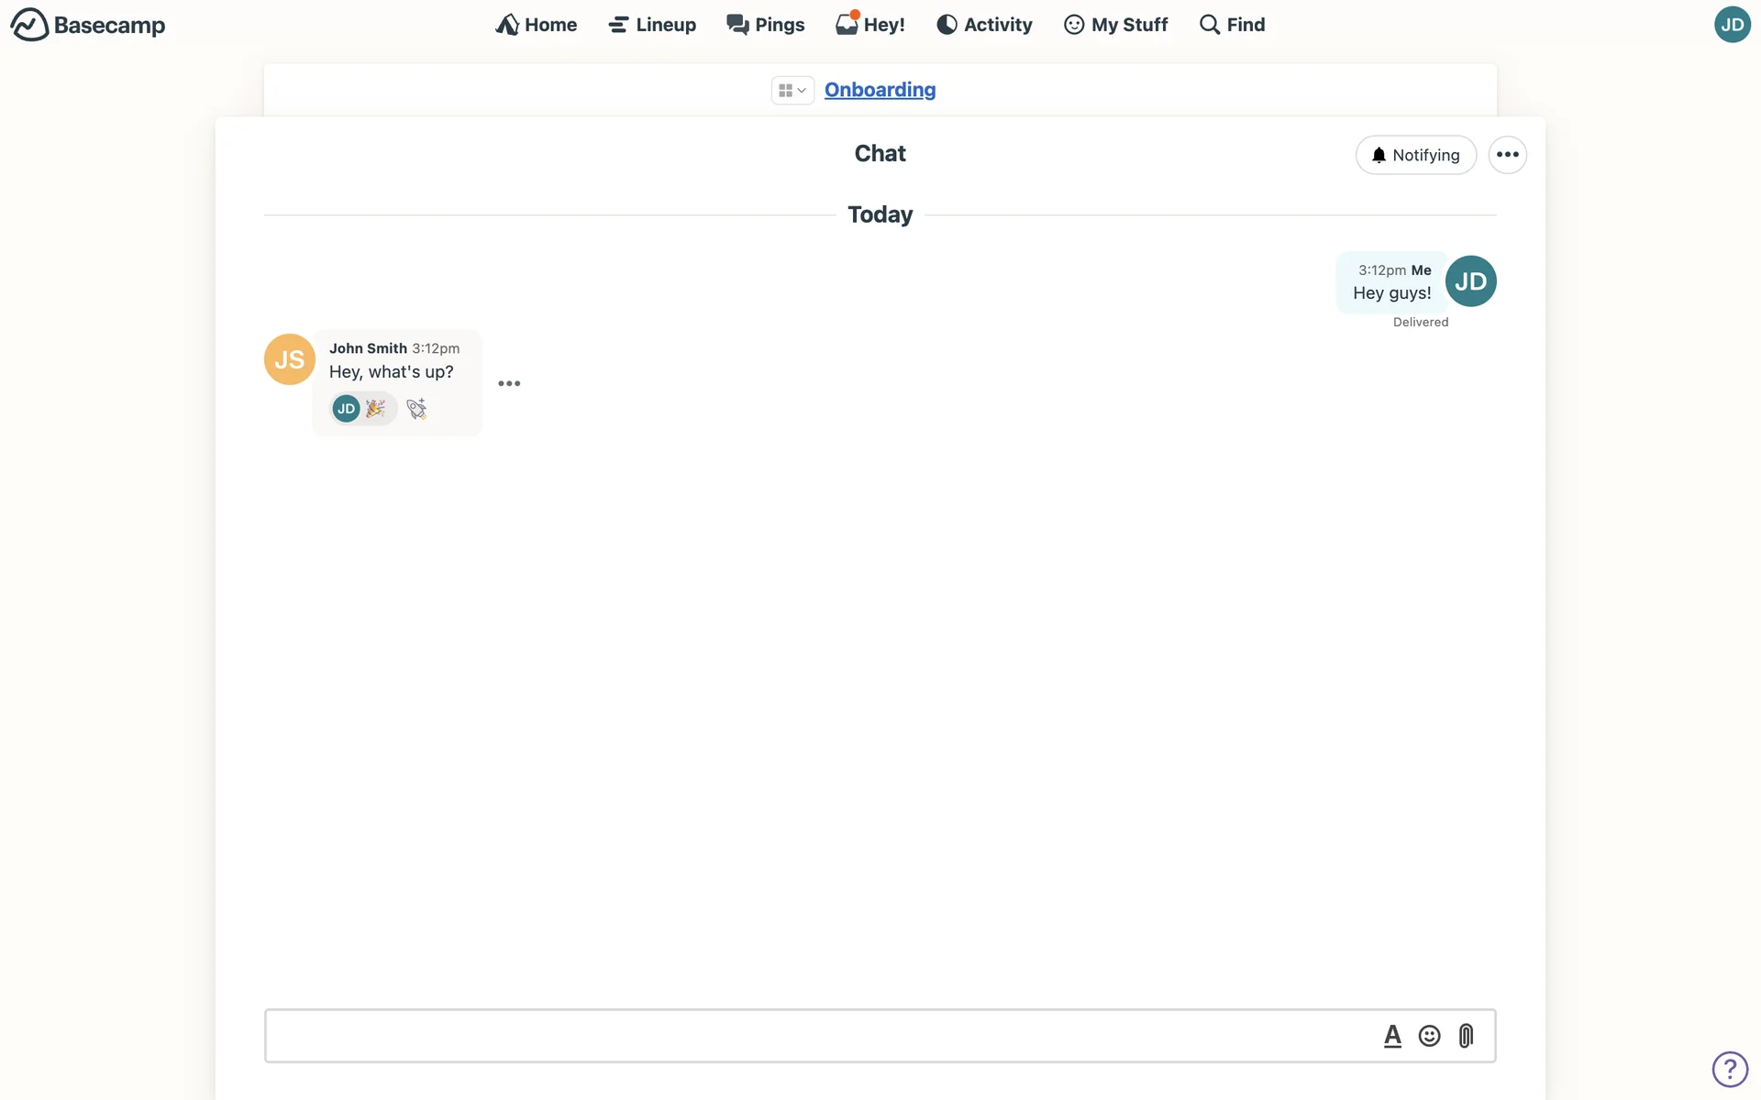Open the emoji picker in composer
1761x1100 pixels.
(1429, 1036)
